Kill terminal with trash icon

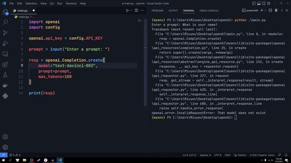coord(276,10)
